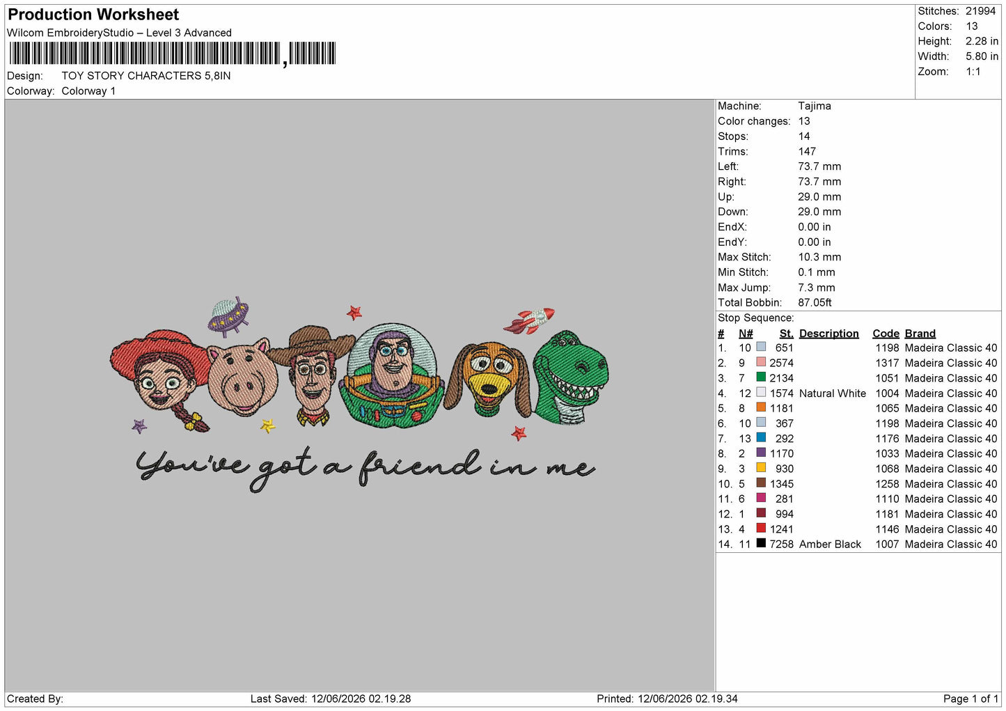Select the Trims value "147"

click(x=807, y=151)
